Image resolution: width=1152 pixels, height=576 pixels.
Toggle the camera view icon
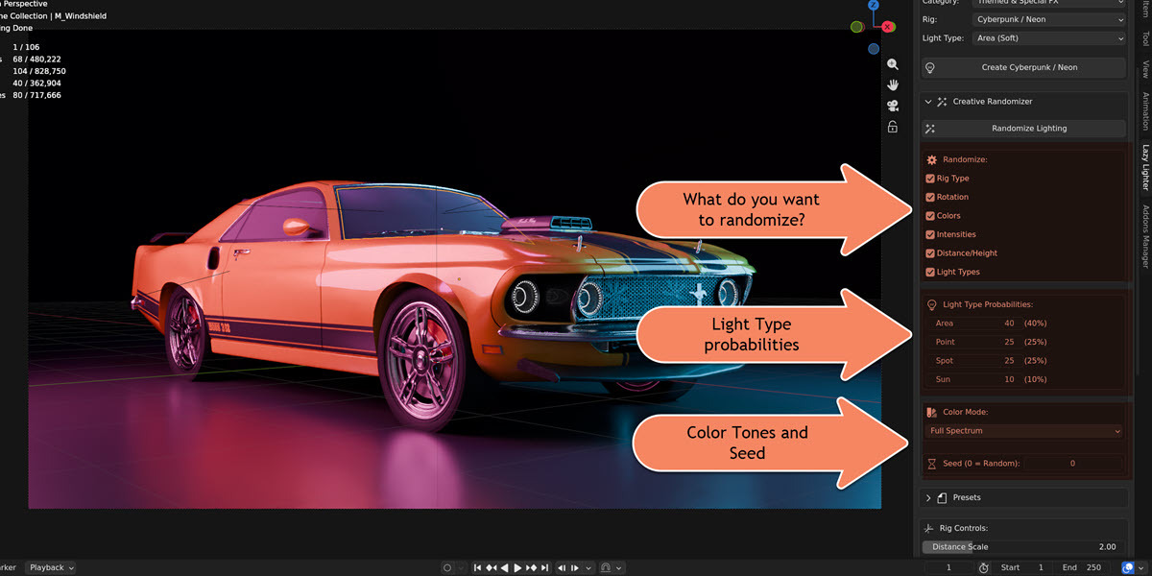pyautogui.click(x=893, y=106)
